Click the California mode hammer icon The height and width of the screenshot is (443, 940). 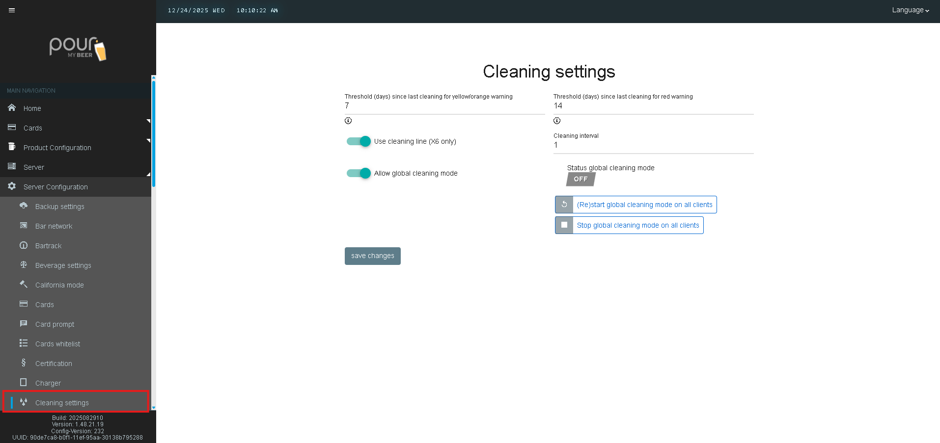click(x=24, y=285)
